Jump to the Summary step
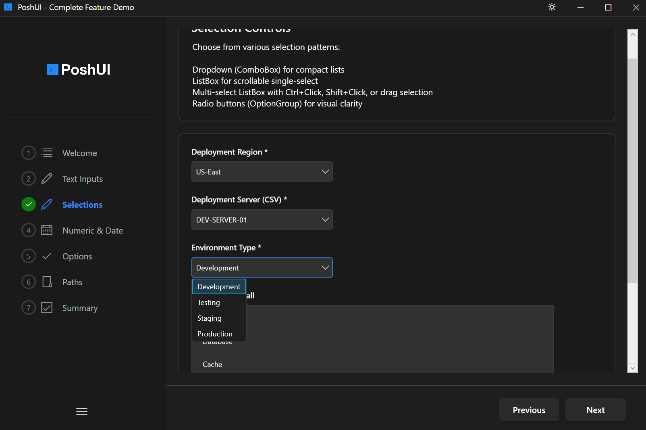Viewport: 646px width, 430px height. (x=80, y=308)
